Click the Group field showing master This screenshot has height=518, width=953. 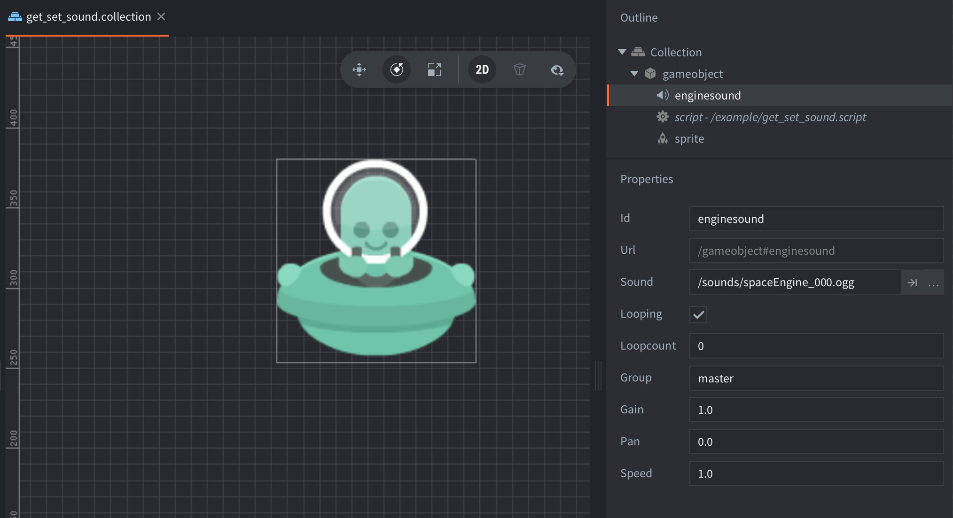(816, 378)
